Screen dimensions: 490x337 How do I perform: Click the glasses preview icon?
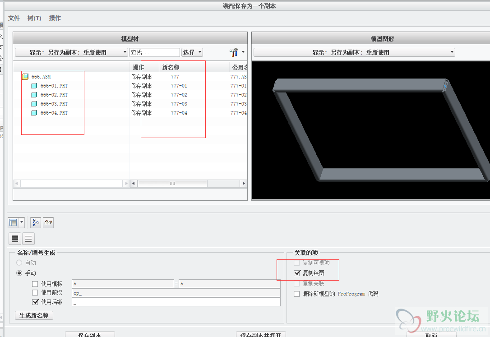48,222
